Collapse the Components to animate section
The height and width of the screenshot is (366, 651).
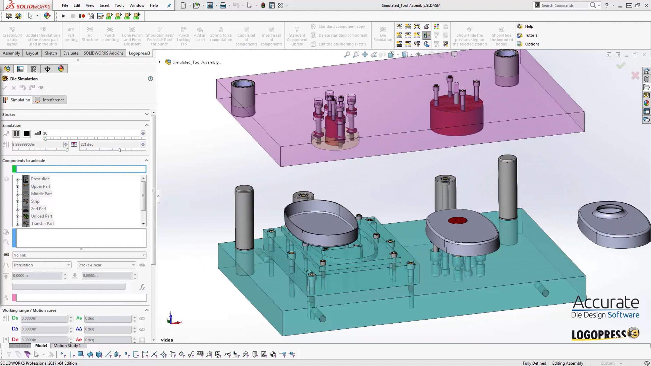pos(147,160)
